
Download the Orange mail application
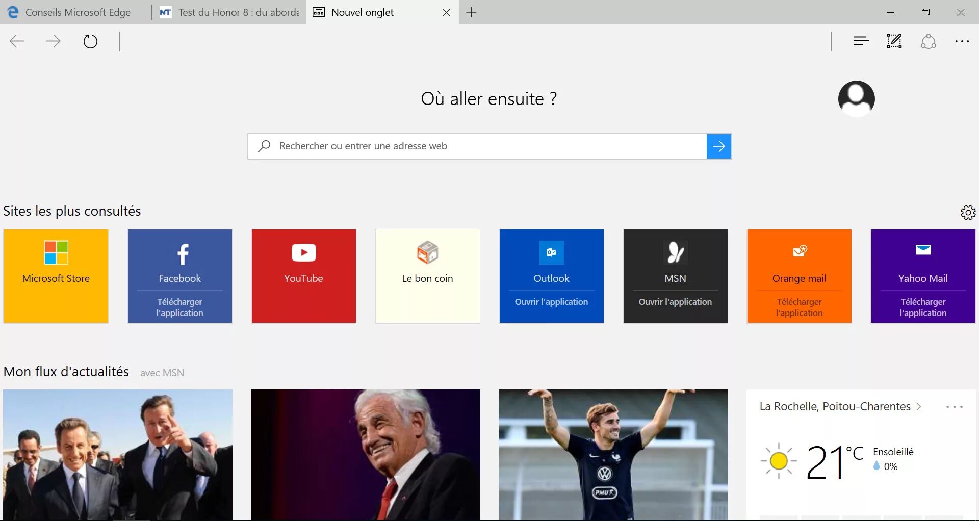point(800,307)
